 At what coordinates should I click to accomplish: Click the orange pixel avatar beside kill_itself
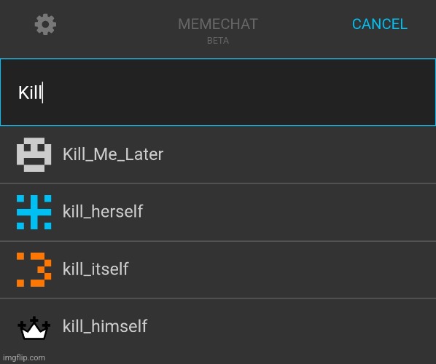click(x=34, y=269)
